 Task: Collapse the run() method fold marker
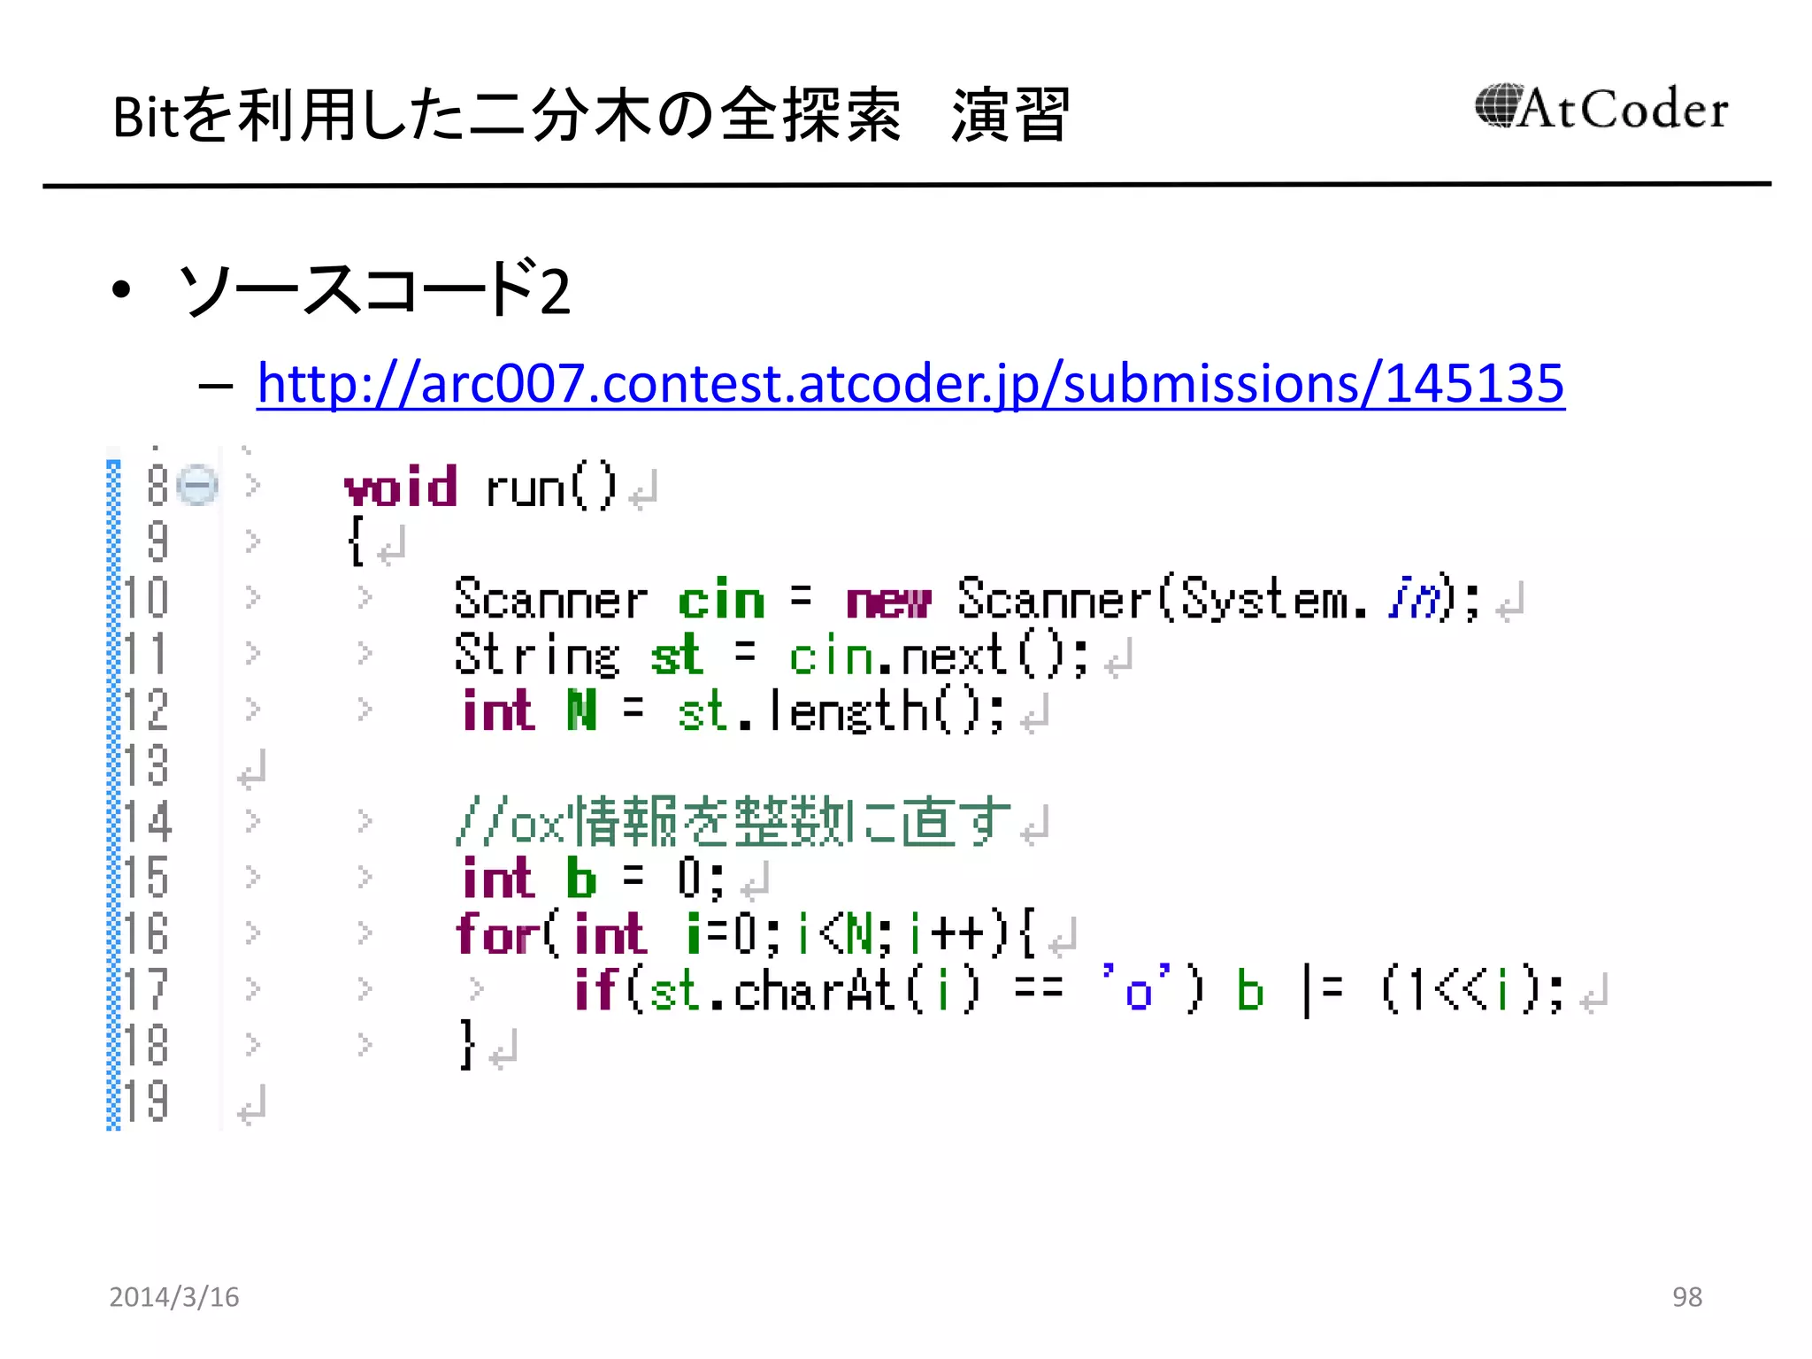click(x=197, y=485)
